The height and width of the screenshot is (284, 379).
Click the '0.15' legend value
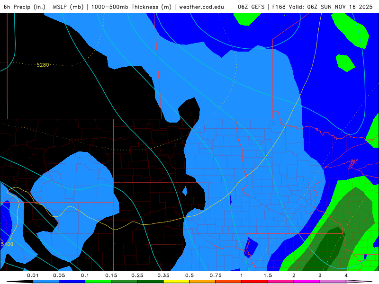pyautogui.click(x=111, y=275)
